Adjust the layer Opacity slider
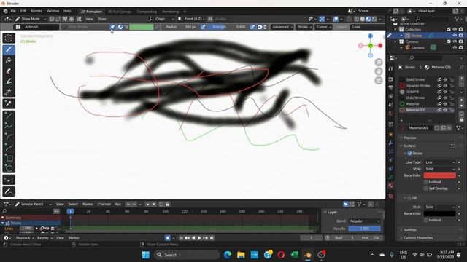The image size is (467, 262). coord(365,229)
